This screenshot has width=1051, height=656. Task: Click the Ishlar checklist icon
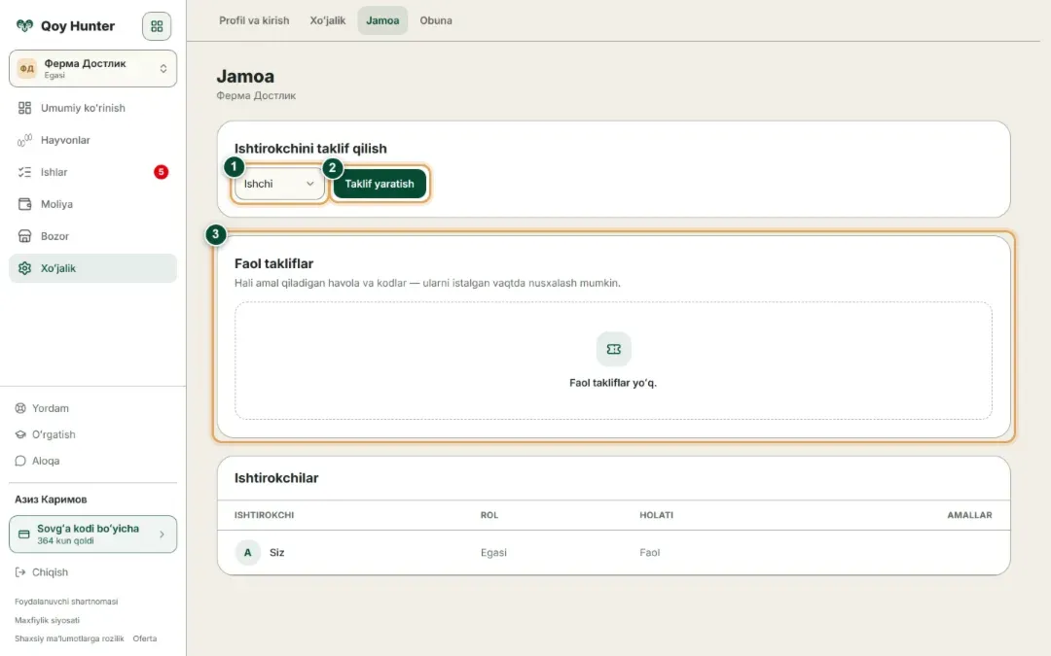pos(24,172)
